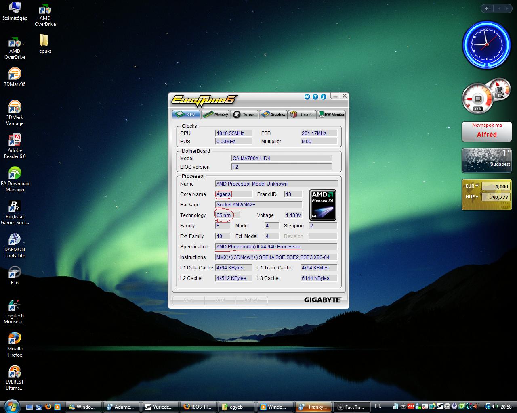
Task: Open Adobe Reader 6.0 shortcut
Action: point(15,146)
